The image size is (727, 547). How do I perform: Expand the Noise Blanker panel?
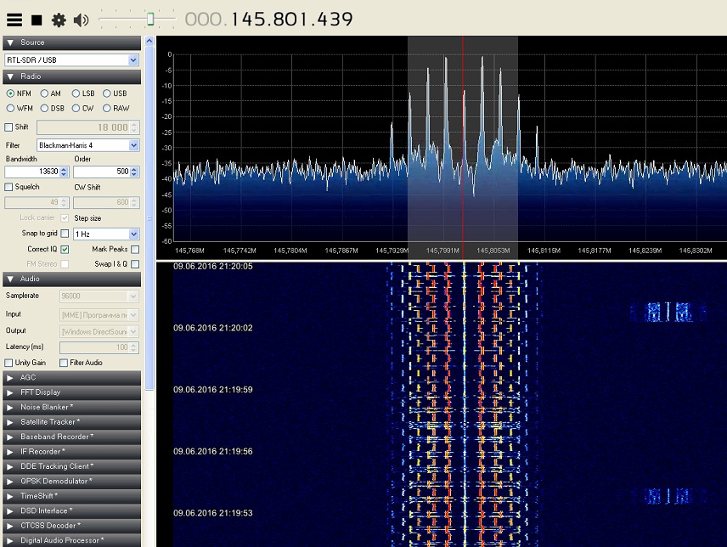(72, 408)
